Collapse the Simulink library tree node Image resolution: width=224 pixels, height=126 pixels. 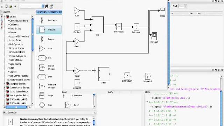5,17
